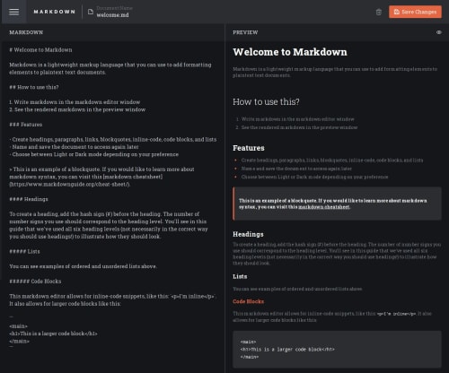Click '### Features' line in editor
The image size is (449, 373).
[x=26, y=125]
